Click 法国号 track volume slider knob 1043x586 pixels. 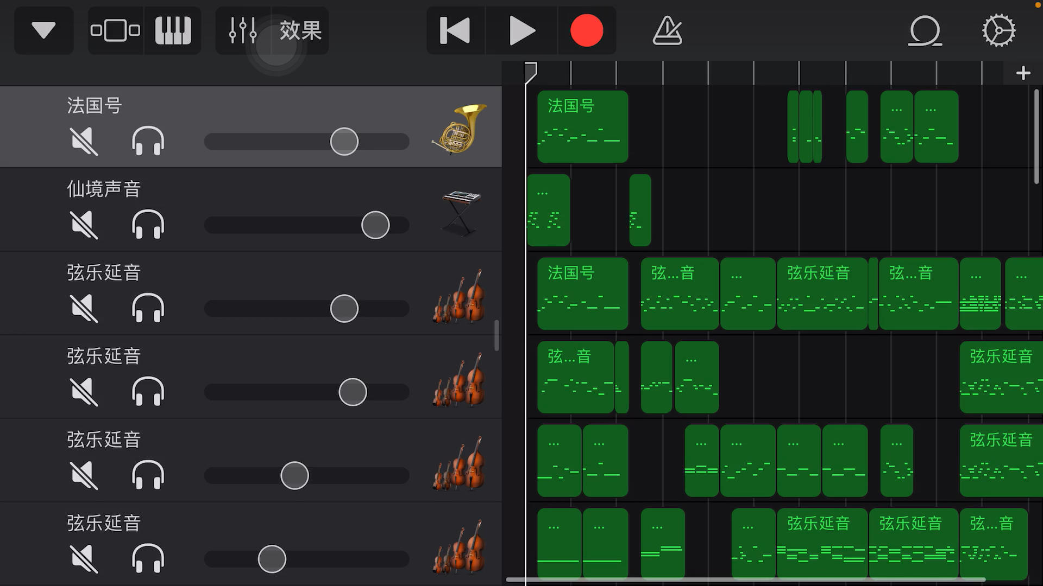click(x=344, y=142)
